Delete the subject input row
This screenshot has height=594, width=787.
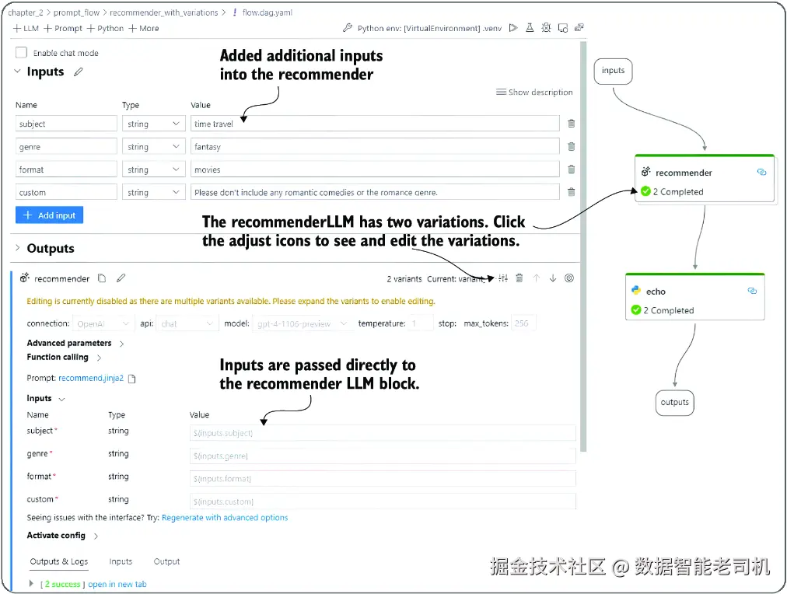571,124
